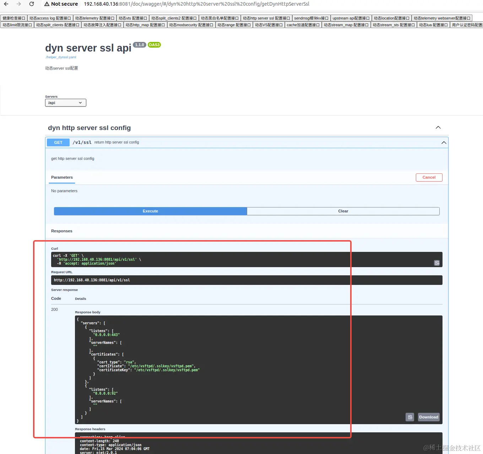The height and width of the screenshot is (454, 483).
Task: Click the dyn http server ssl config heading
Action: coord(89,128)
